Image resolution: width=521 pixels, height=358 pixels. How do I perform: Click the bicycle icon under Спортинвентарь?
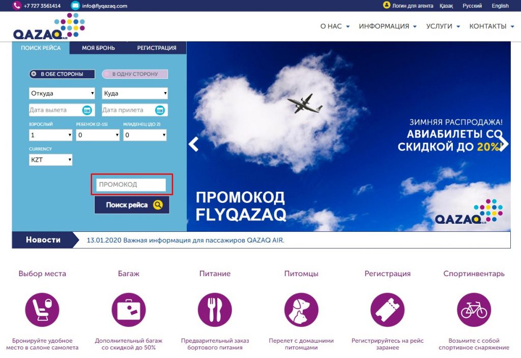[x=474, y=309]
